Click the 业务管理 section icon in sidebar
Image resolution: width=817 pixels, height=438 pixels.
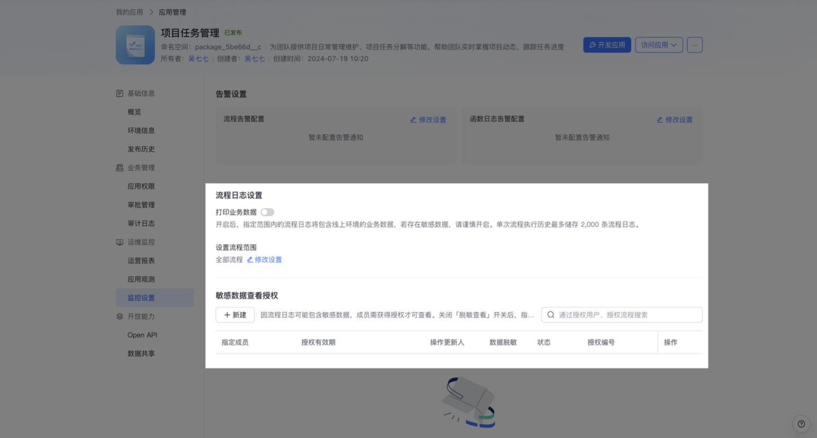[120, 168]
